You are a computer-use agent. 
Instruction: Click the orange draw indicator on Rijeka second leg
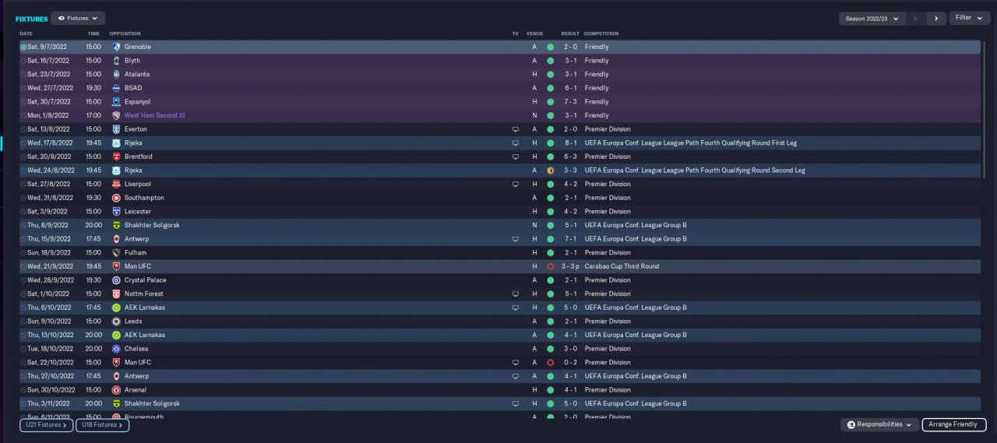click(x=550, y=171)
